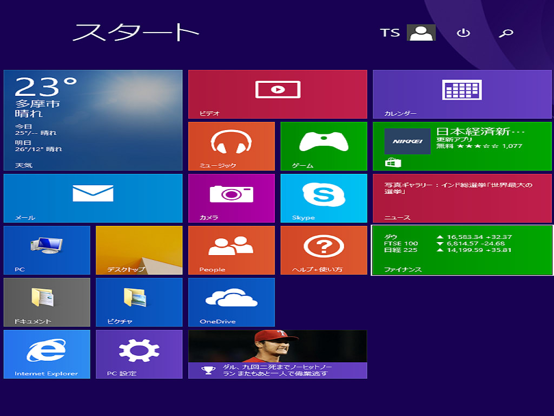Open the ピクチャ (Pictures) folder tile
Viewport: 554px width, 416px height.
tap(139, 302)
